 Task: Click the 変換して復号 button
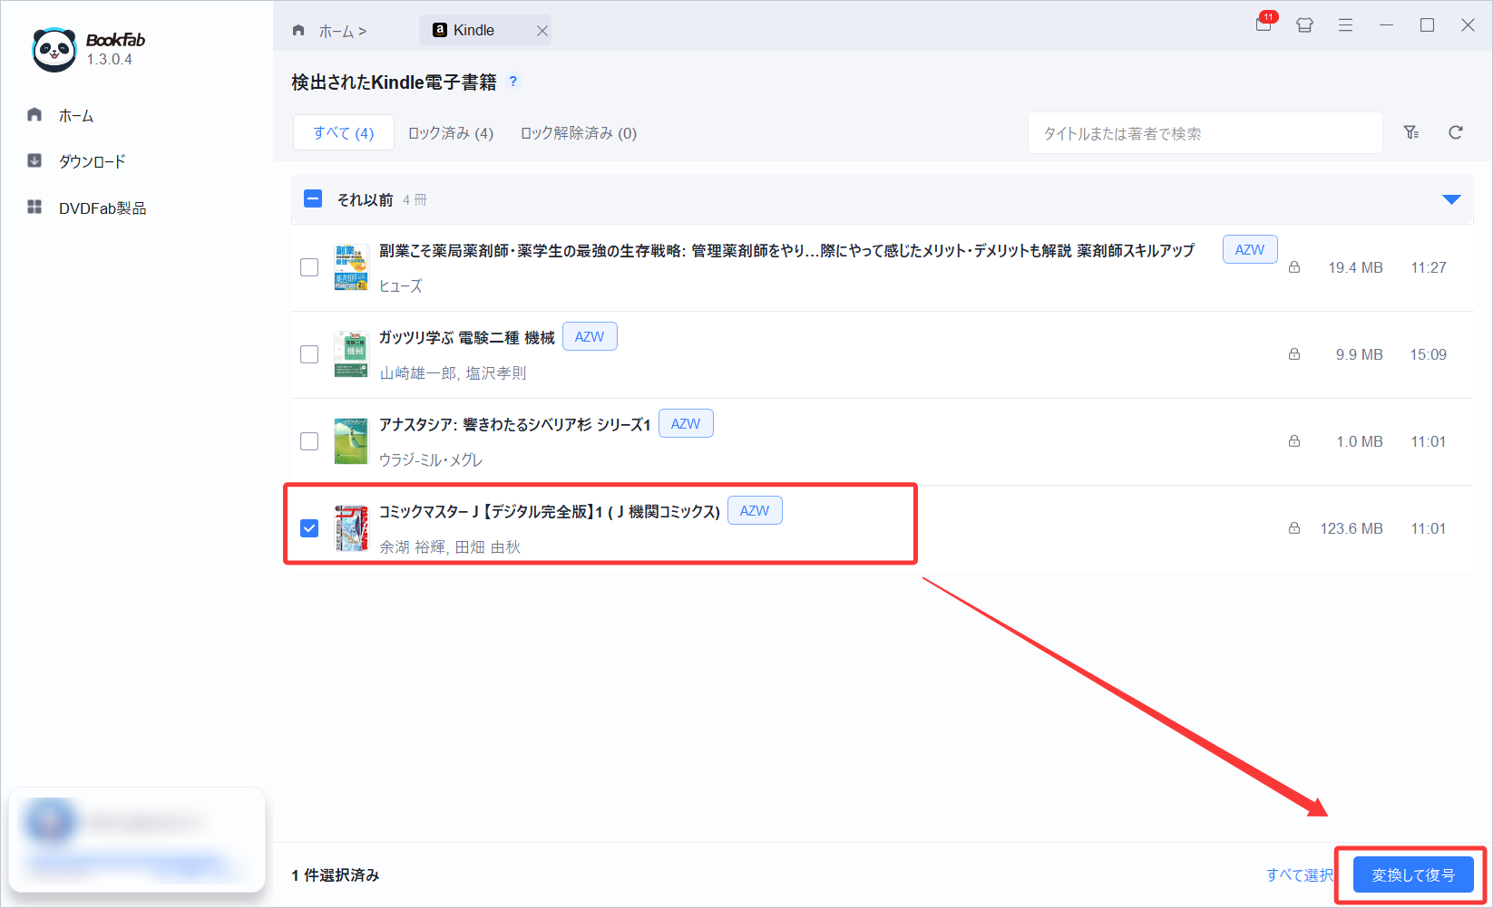[x=1413, y=875]
